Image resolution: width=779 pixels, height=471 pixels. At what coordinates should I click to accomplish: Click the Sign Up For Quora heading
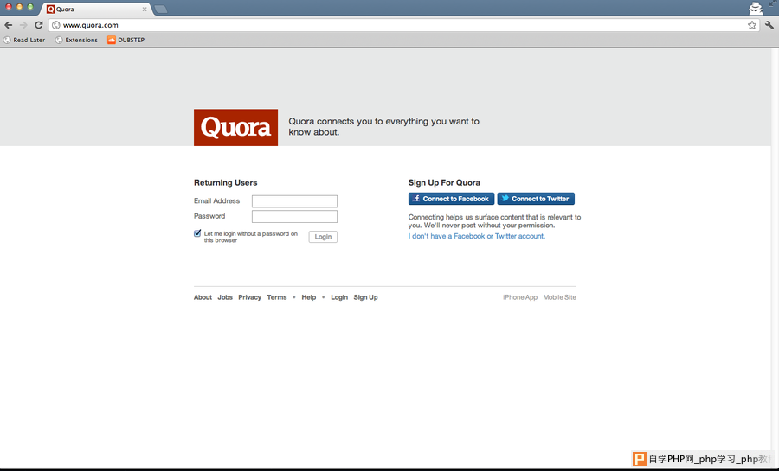444,182
